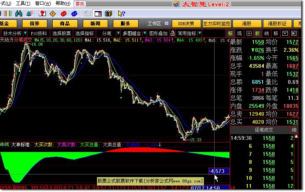Click the 选择股票 tab

coord(61,34)
